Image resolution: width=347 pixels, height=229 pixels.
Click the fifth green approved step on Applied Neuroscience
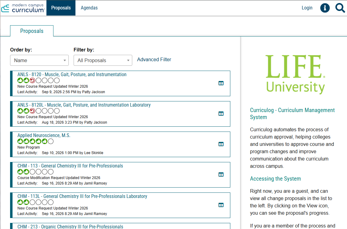(x=45, y=141)
